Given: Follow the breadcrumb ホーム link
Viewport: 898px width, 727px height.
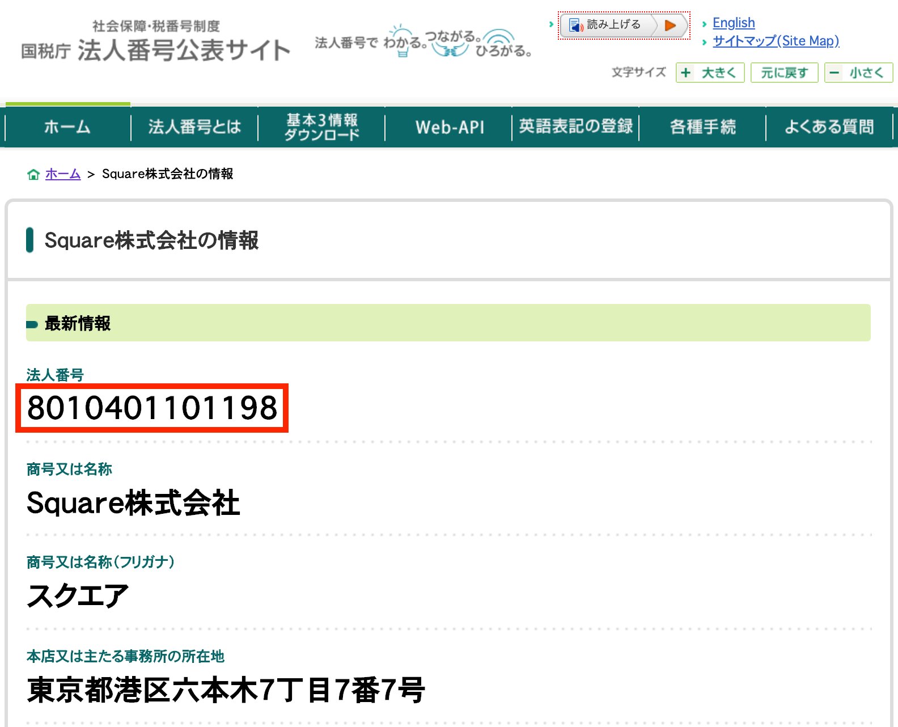Looking at the screenshot, I should (x=63, y=174).
